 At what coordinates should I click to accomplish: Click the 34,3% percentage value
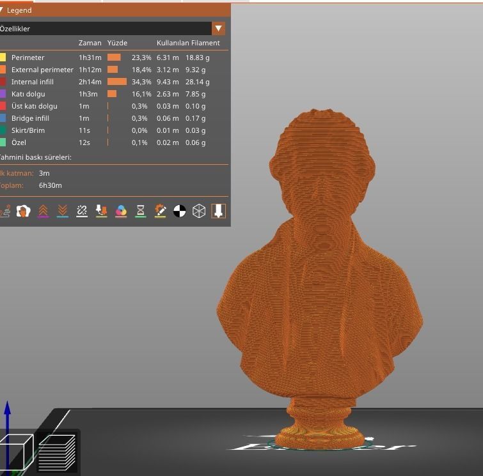click(x=141, y=82)
